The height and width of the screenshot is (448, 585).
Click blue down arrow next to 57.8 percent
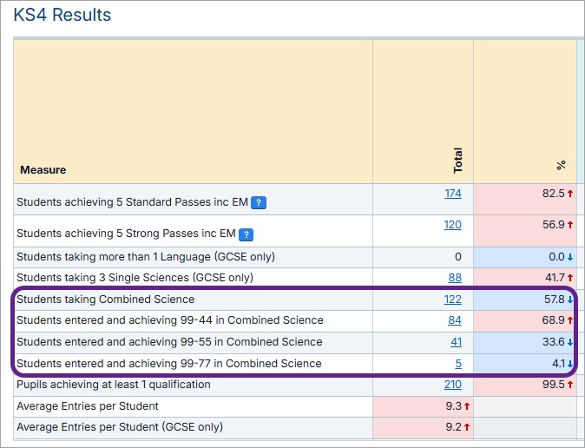(x=570, y=300)
